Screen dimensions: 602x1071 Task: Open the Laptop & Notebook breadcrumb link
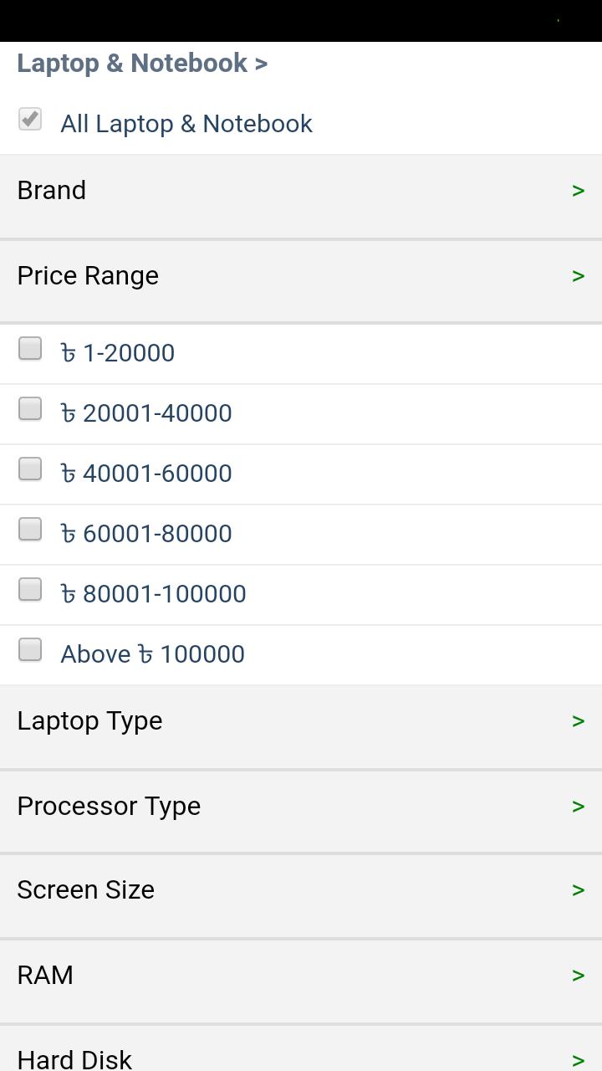[142, 63]
